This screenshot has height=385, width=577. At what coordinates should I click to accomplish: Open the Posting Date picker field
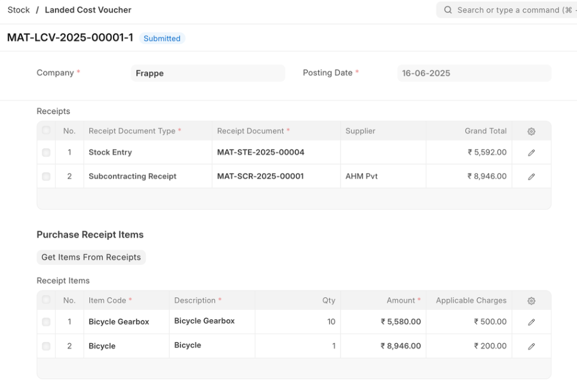[474, 74]
